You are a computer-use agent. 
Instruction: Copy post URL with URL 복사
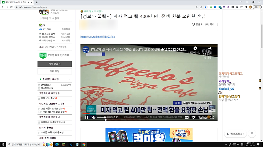click(x=209, y=24)
